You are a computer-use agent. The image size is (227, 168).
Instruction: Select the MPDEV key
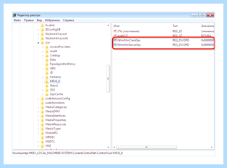(x=50, y=137)
